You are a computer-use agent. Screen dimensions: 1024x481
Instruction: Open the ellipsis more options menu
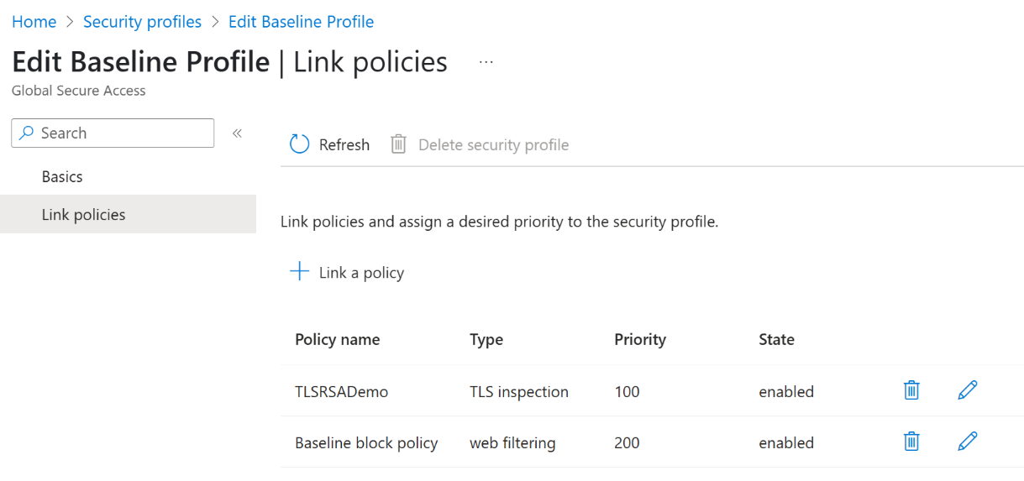(x=486, y=62)
